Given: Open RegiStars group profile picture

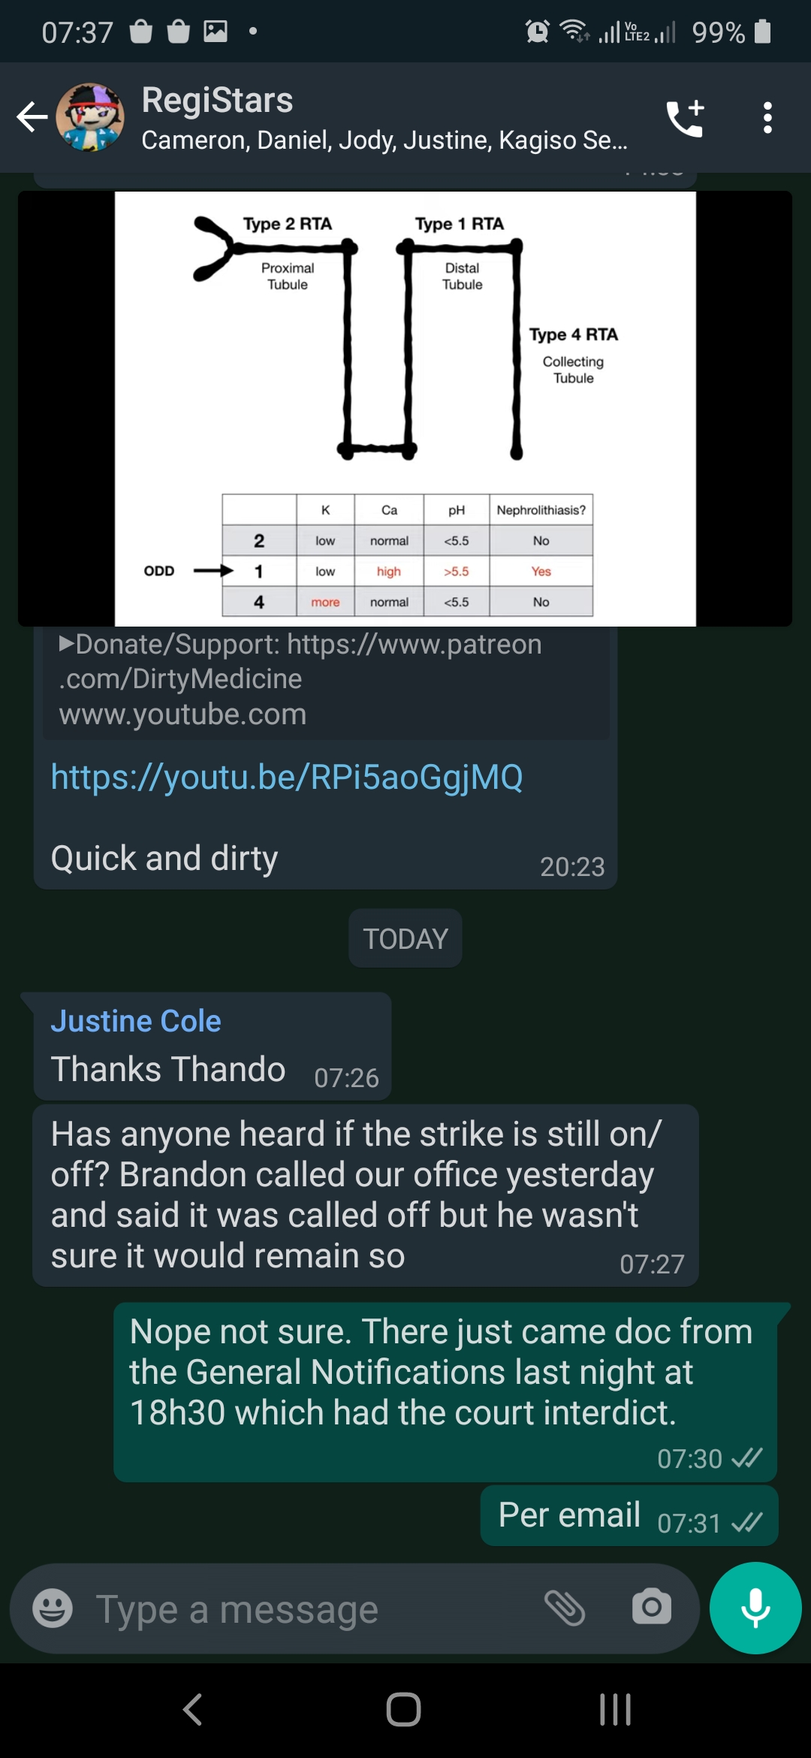Looking at the screenshot, I should click(x=90, y=117).
